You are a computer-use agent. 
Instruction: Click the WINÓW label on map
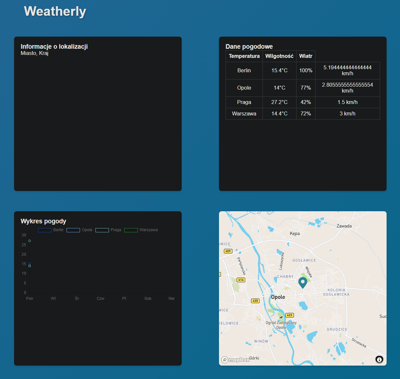coord(261,341)
